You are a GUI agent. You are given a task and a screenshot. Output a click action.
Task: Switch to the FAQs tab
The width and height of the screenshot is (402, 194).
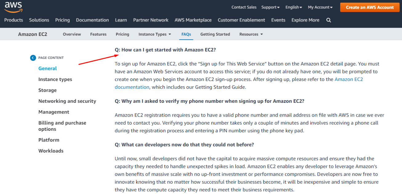pyautogui.click(x=186, y=34)
